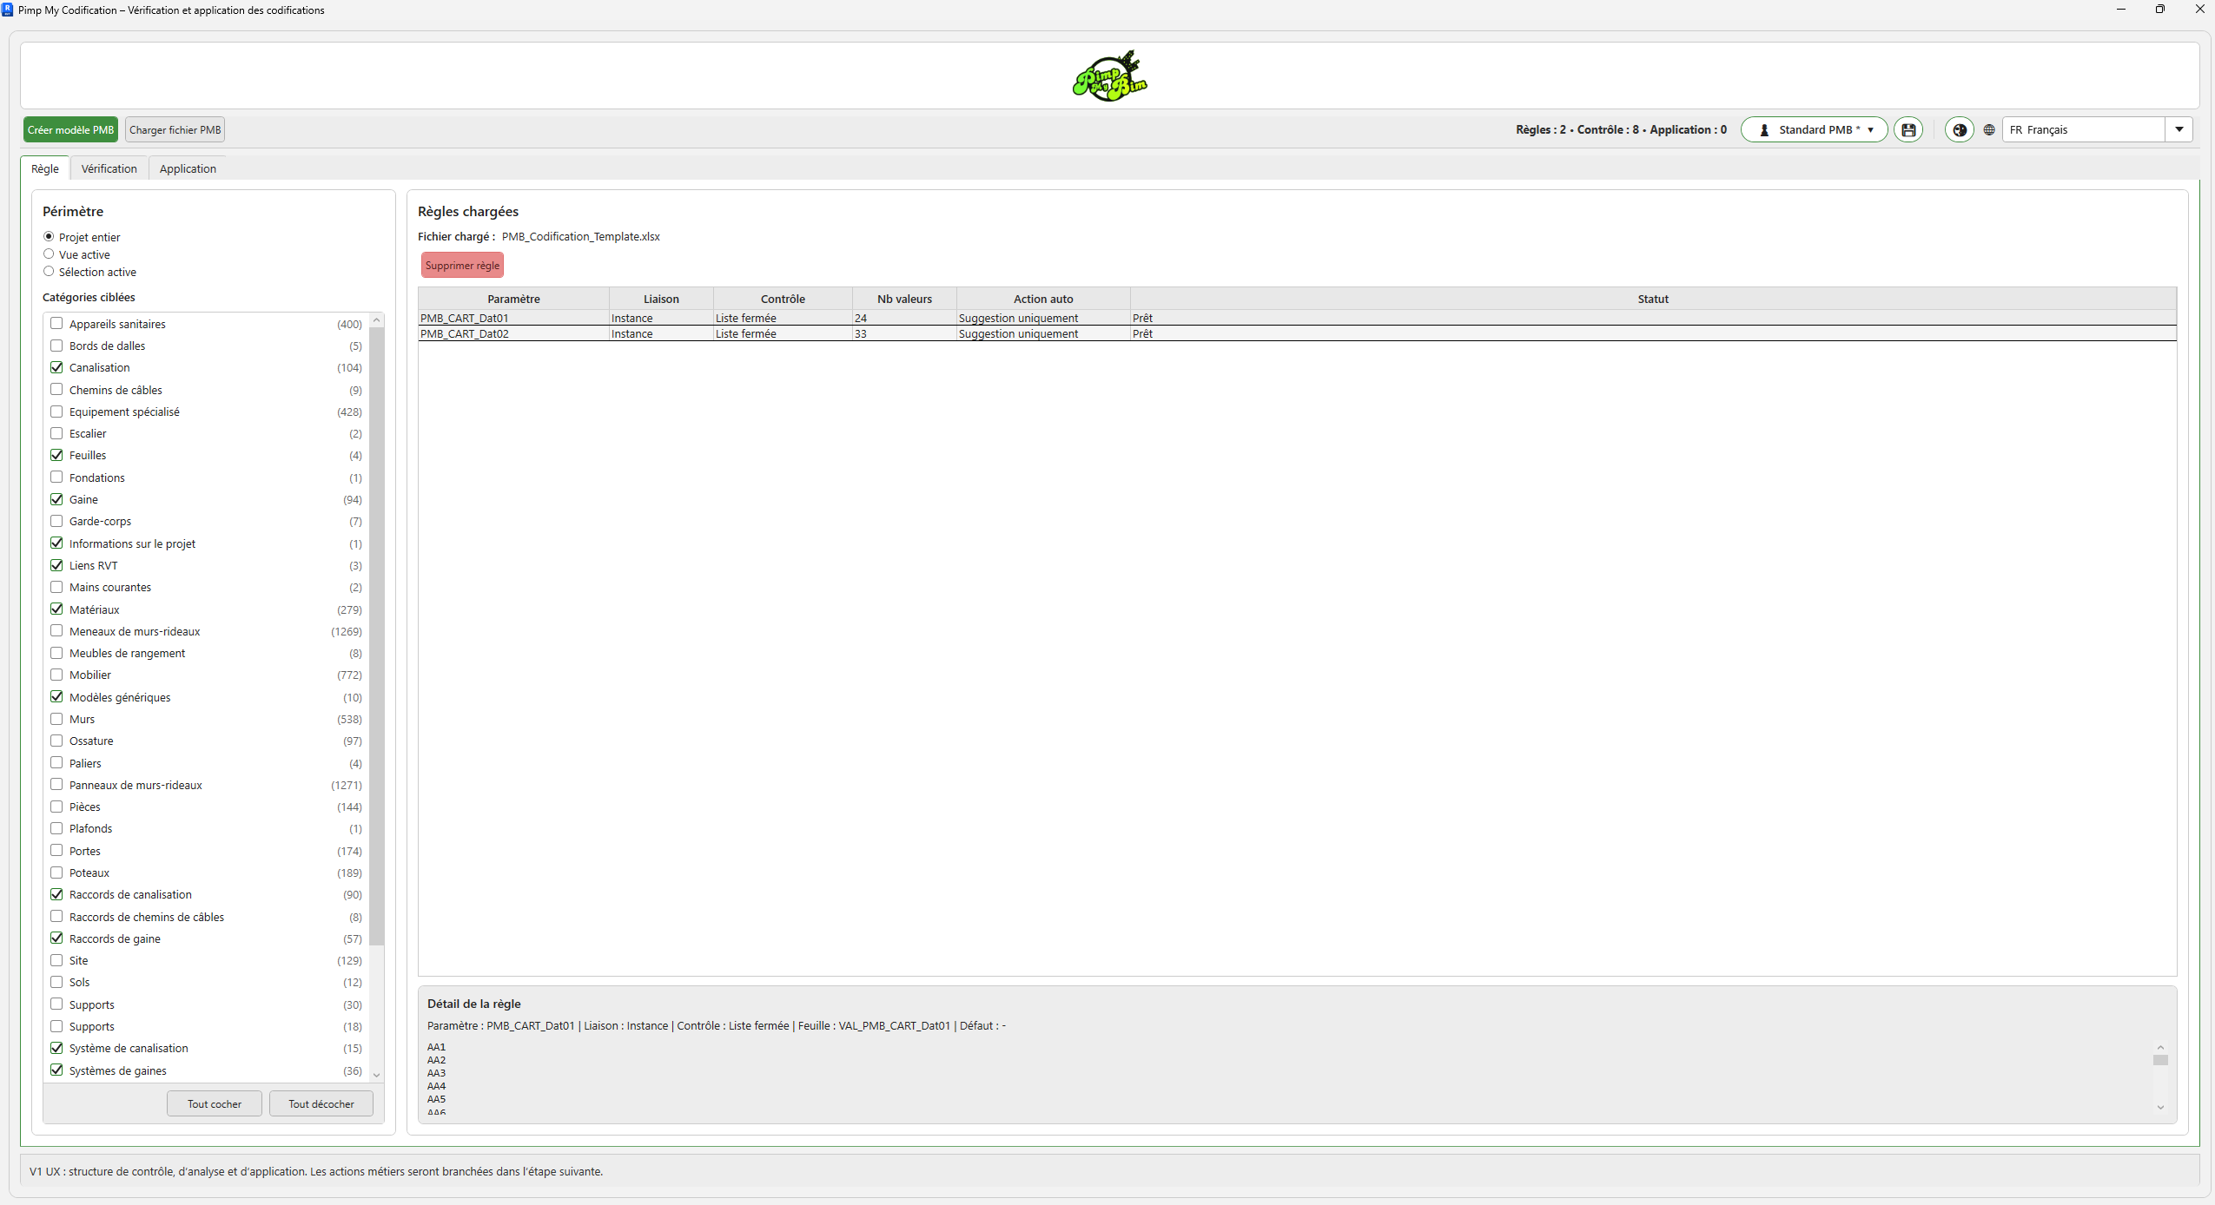Check the Escalier checkbox
Image resolution: width=2215 pixels, height=1205 pixels.
56,433
